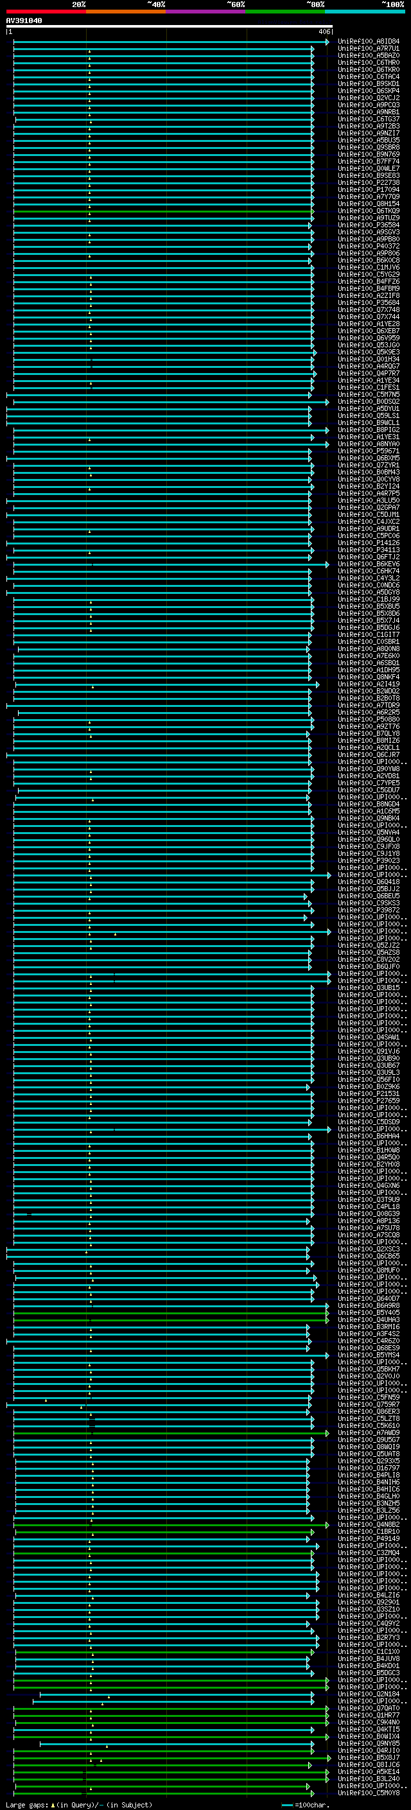Select the hit label UniRef100_P14126
The width and height of the screenshot is (411, 1810).
[x=369, y=543]
